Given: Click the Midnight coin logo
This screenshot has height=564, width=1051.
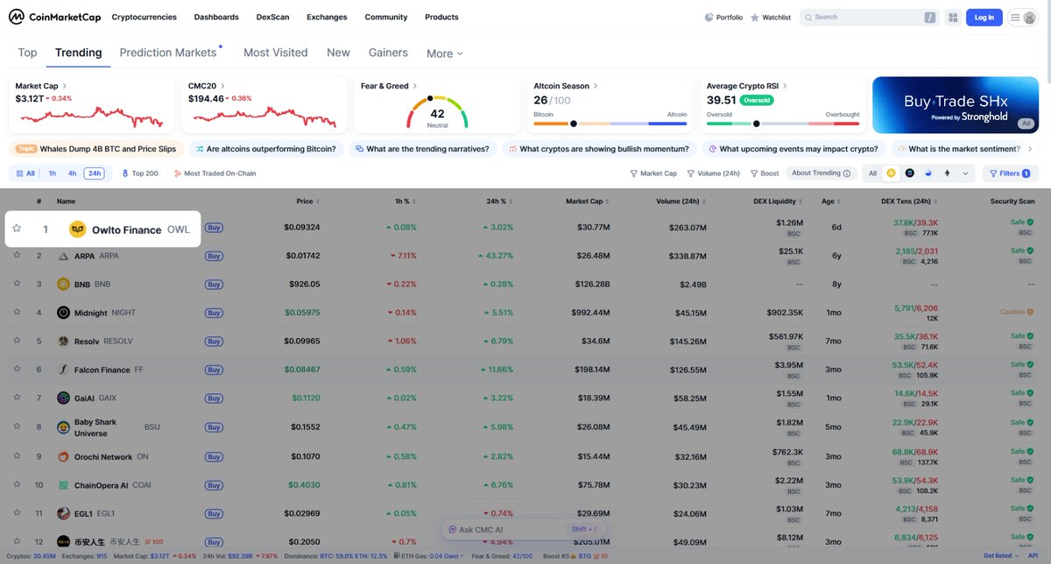Looking at the screenshot, I should pos(63,313).
